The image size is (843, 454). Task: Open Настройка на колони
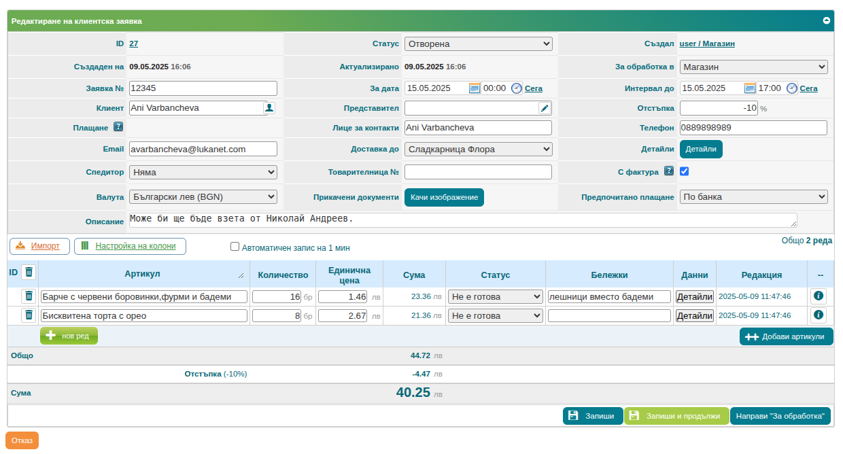pyautogui.click(x=130, y=246)
